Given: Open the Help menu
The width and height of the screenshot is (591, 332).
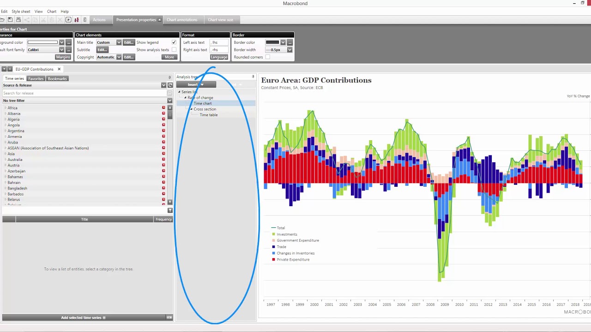Looking at the screenshot, I should (x=65, y=12).
